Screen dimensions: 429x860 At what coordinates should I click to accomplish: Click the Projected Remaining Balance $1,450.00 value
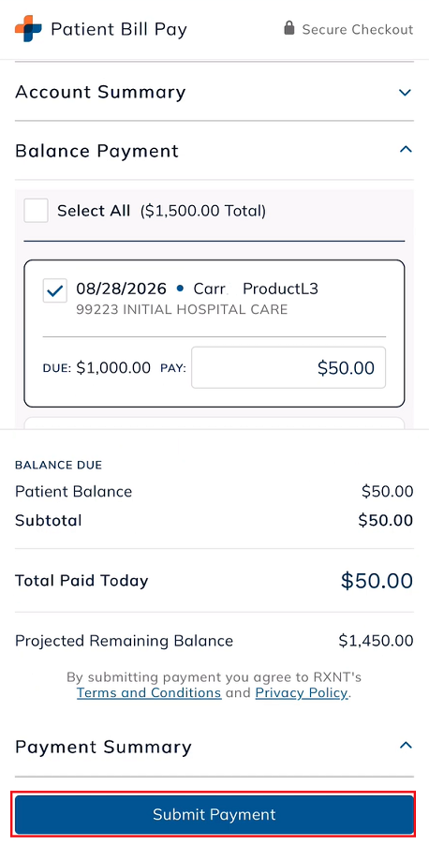(376, 640)
